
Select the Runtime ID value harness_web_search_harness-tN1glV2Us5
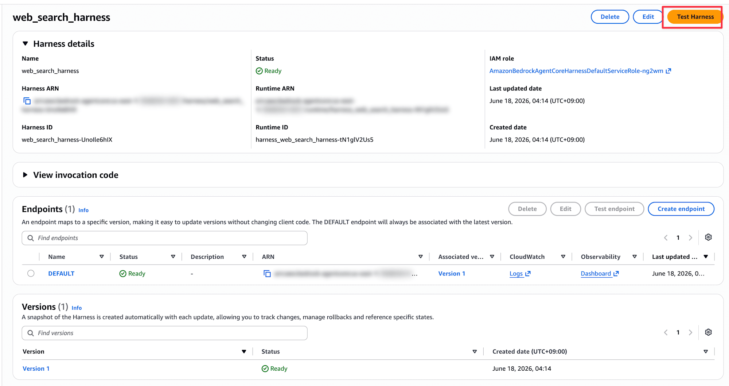pyautogui.click(x=315, y=140)
